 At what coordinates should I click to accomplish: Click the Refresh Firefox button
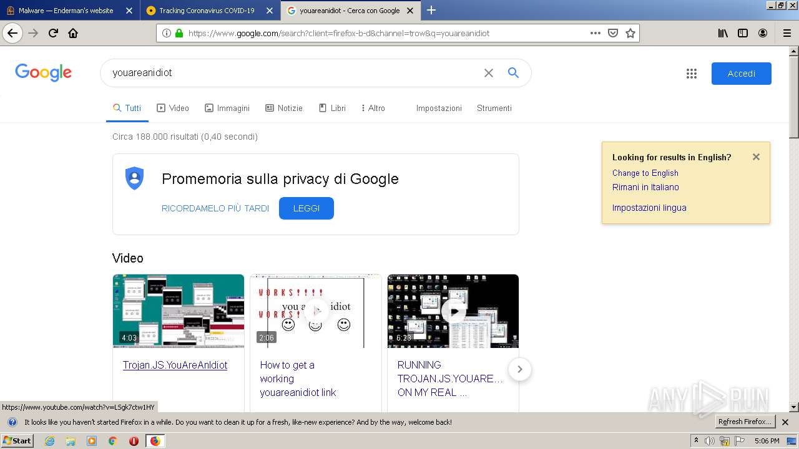[x=745, y=422]
